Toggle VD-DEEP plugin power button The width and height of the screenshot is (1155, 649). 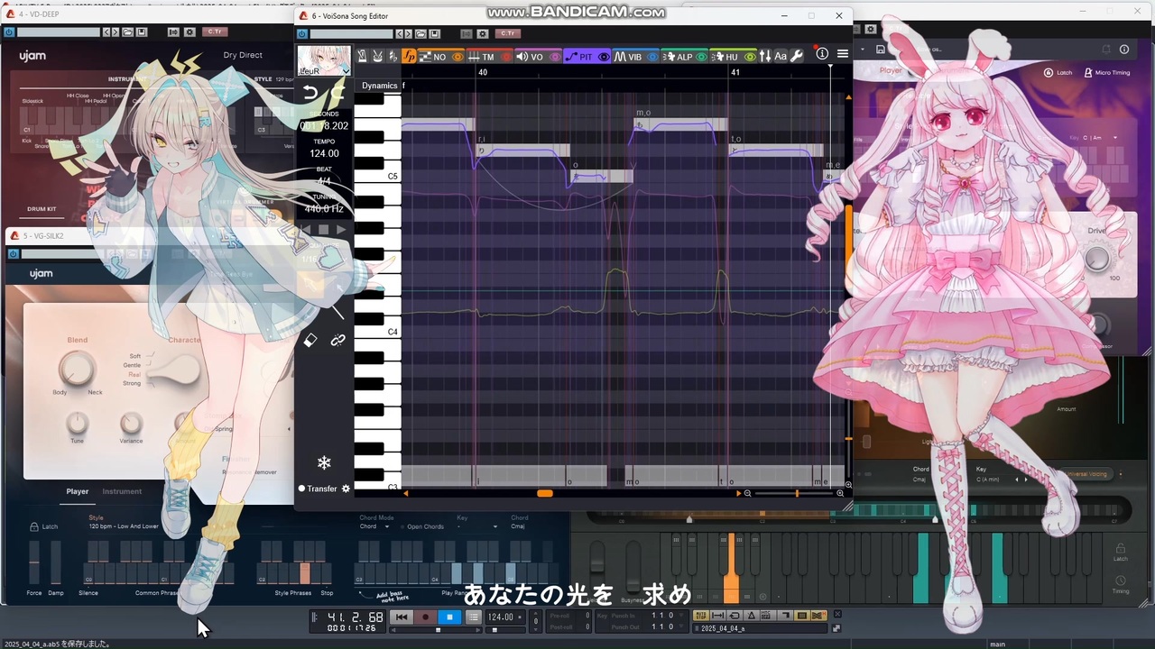pos(9,32)
